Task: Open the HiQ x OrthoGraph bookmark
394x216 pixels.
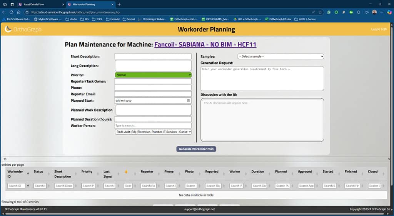Action: (x=247, y=19)
